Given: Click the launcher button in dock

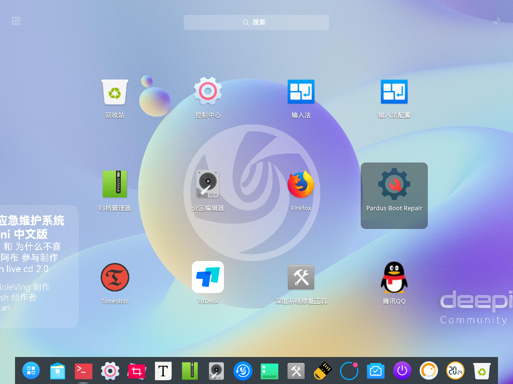Looking at the screenshot, I should pos(31,370).
